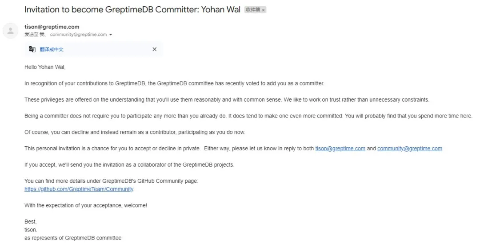Image resolution: width=480 pixels, height=251 pixels.
Task: Open the 收件箱 label chip
Action: 253,10
